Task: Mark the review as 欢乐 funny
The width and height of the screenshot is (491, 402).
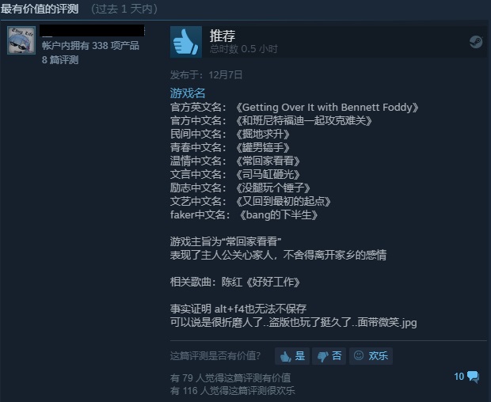Action: [371, 356]
